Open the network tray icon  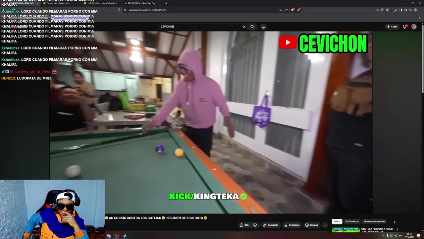coord(392,236)
